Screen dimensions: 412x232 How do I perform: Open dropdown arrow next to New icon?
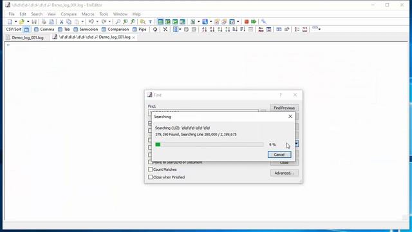(15, 21)
